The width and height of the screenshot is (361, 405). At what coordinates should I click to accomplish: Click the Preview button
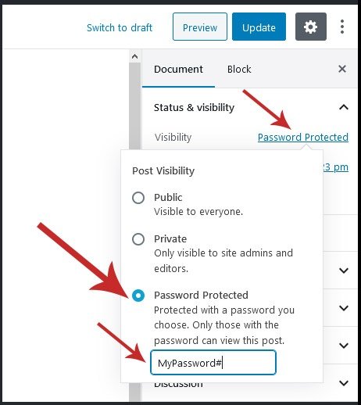pos(200,27)
